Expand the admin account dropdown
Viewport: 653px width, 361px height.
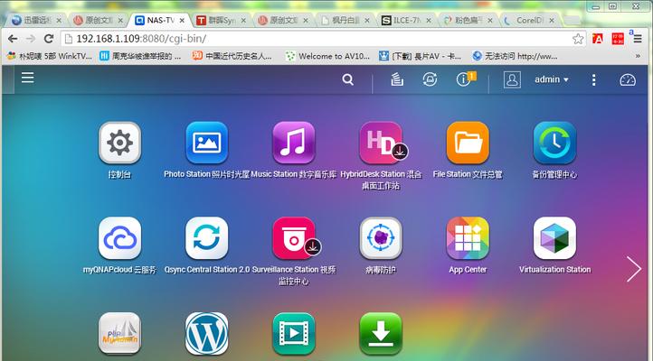552,79
